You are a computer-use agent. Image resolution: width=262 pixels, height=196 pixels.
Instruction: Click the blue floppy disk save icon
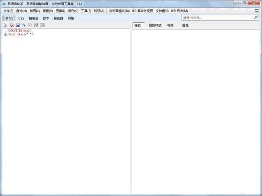(x=18, y=25)
